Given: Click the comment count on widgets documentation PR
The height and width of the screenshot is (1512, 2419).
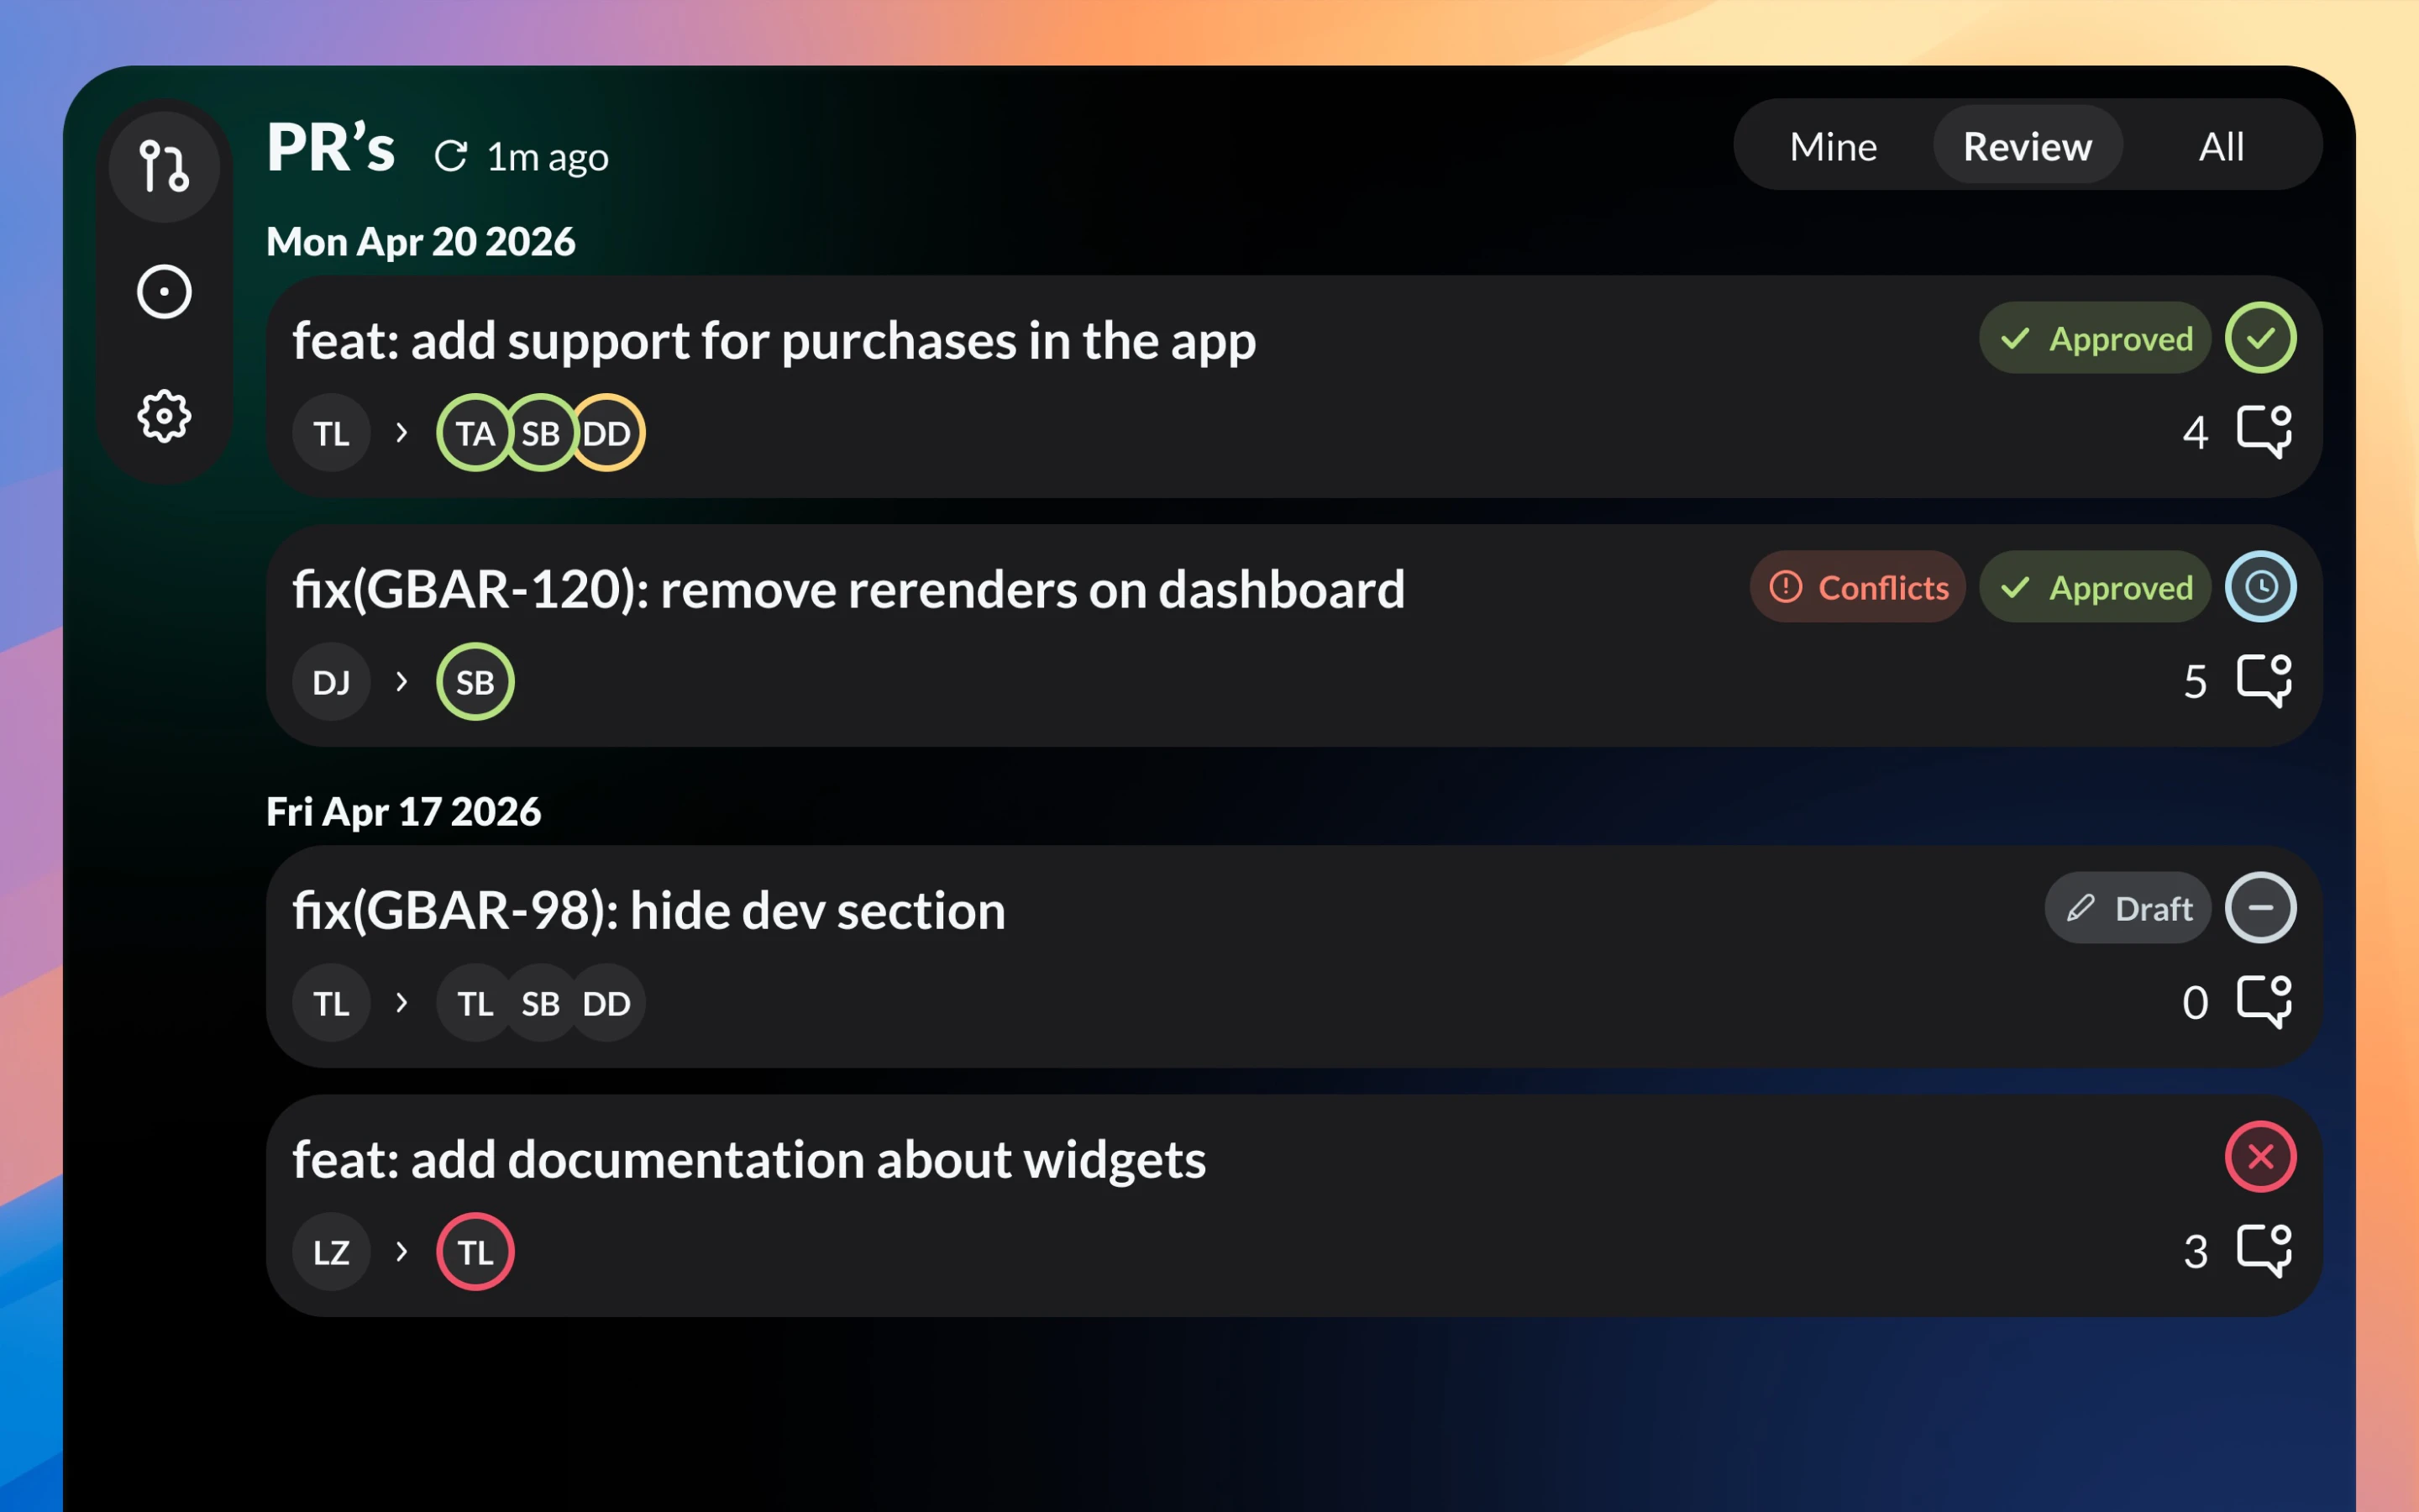Looking at the screenshot, I should (2195, 1251).
